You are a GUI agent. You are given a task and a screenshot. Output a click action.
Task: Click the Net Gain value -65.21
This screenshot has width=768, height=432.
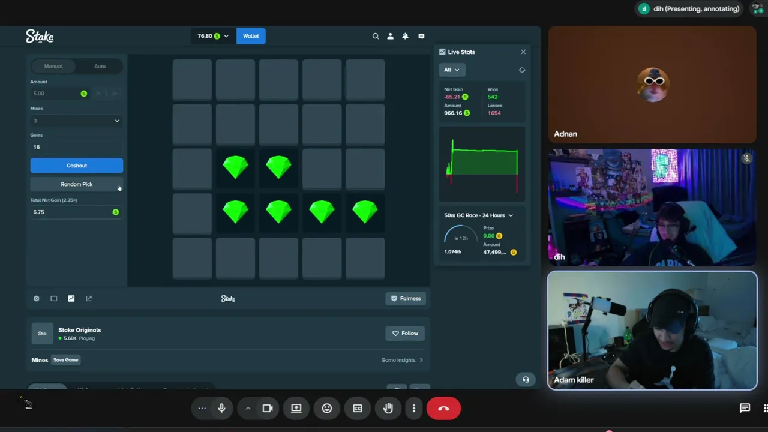[x=452, y=97]
